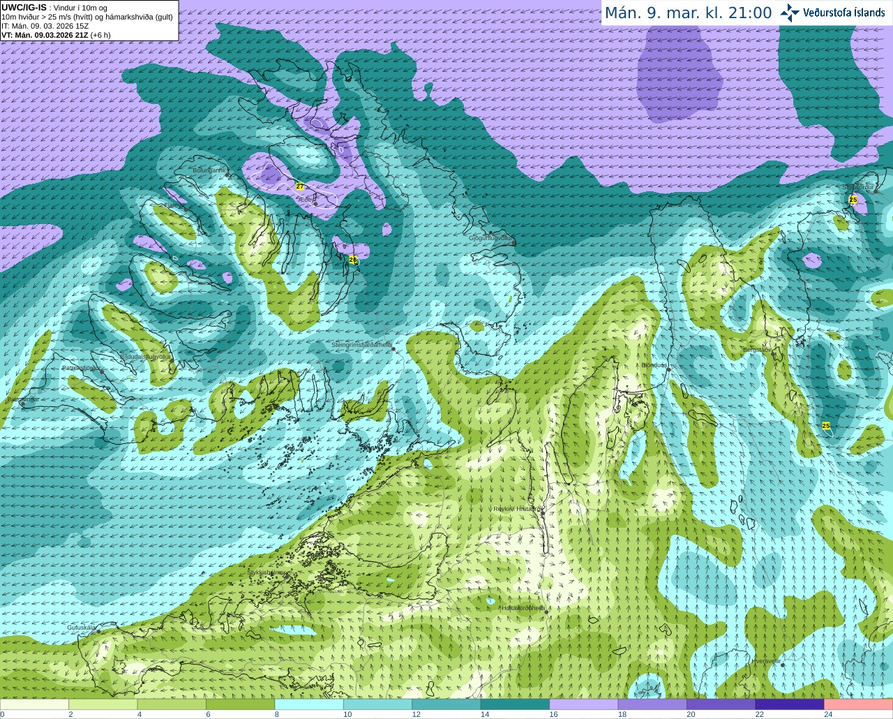The image size is (893, 719).
Task: Click the yellow 26 gust marker
Action: coord(353,260)
